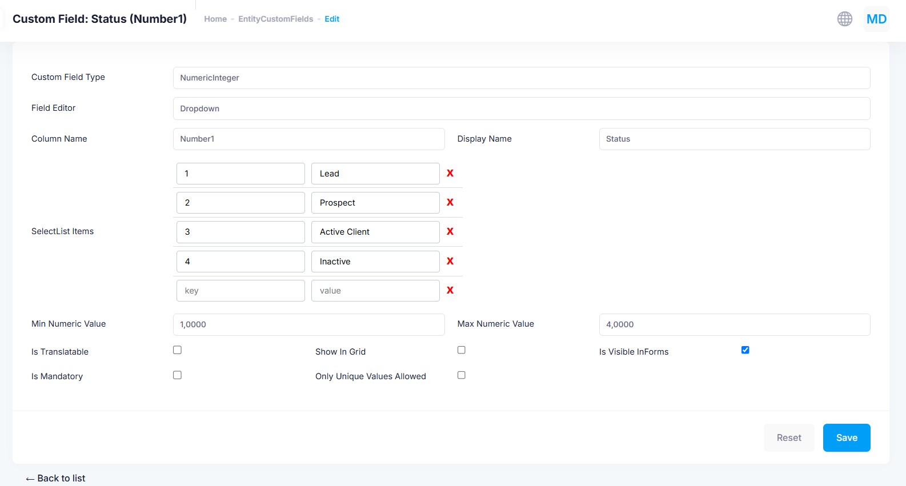Screen dimensions: 906x486
Task: Edit the Min Numeric Value field
Action: [308, 324]
